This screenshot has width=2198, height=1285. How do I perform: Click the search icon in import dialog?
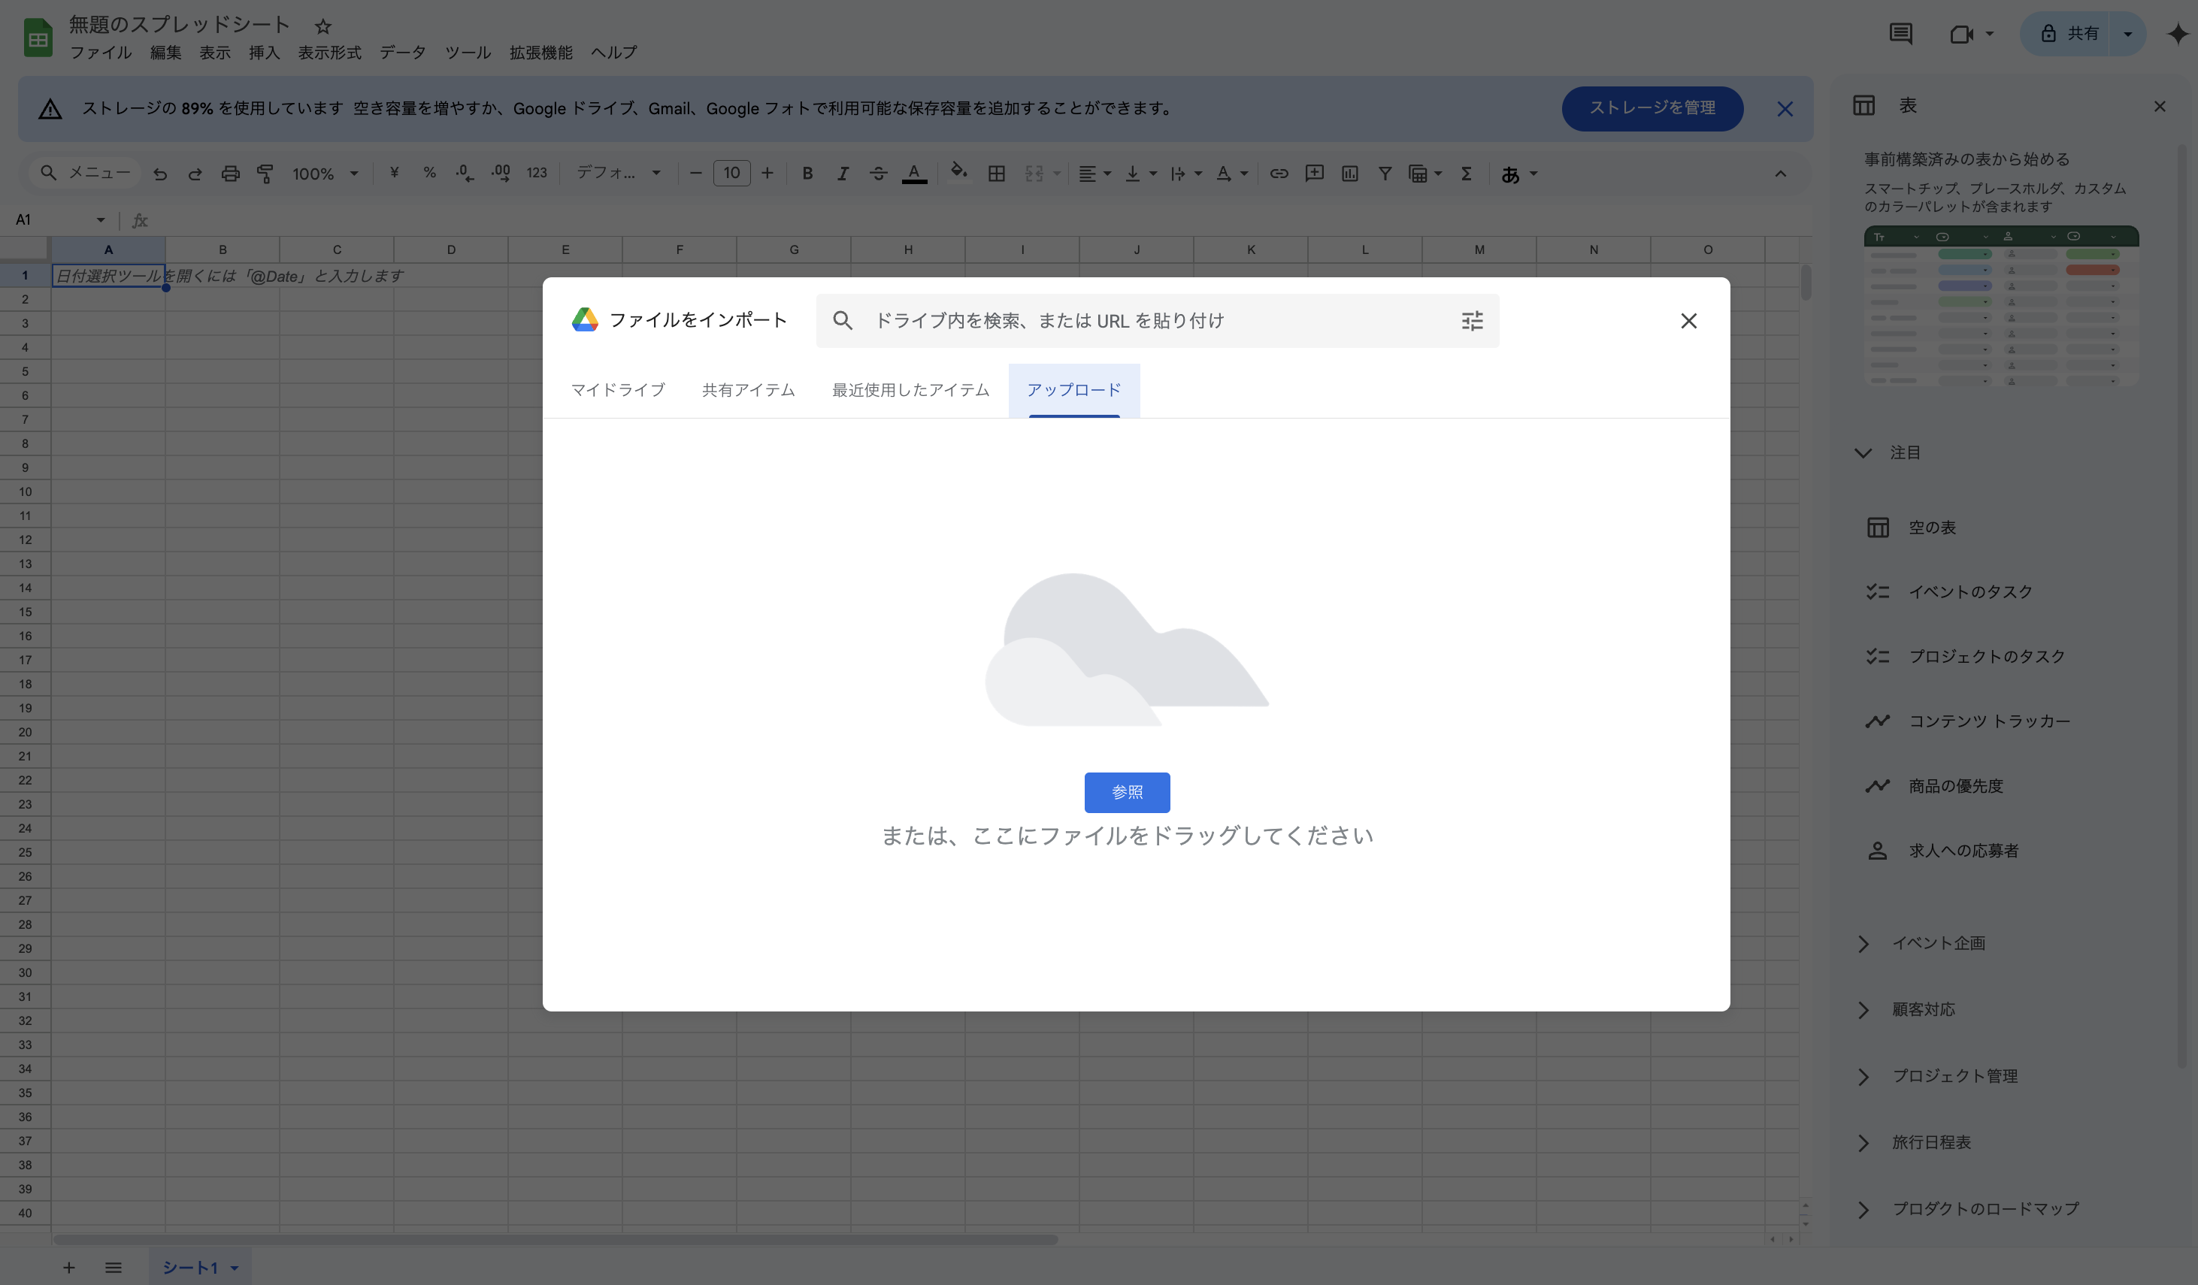[843, 320]
